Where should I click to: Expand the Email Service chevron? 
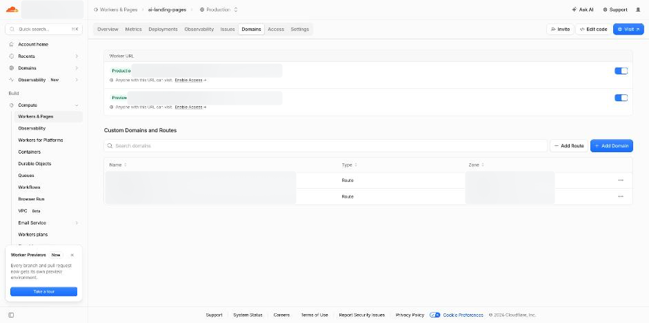click(x=77, y=223)
